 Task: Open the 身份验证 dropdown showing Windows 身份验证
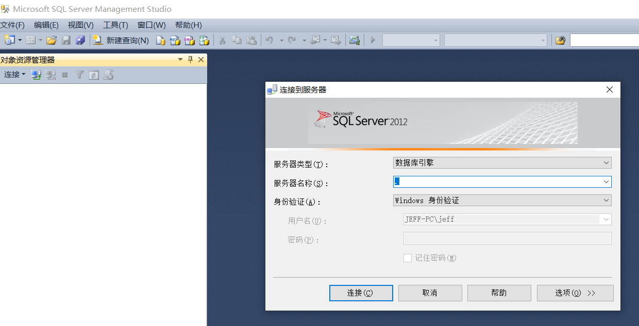tap(502, 200)
